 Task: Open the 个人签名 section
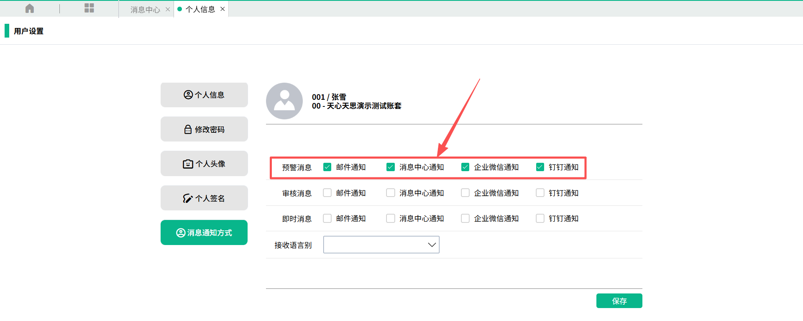pos(204,198)
